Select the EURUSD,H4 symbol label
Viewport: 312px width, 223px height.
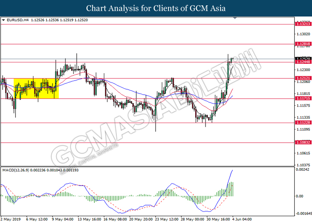(18, 20)
